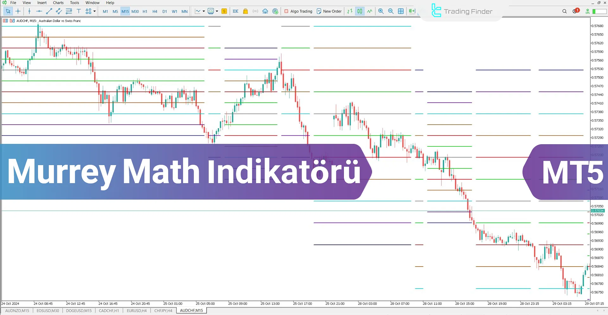
Task: Open the Charts menu
Action: (58, 3)
